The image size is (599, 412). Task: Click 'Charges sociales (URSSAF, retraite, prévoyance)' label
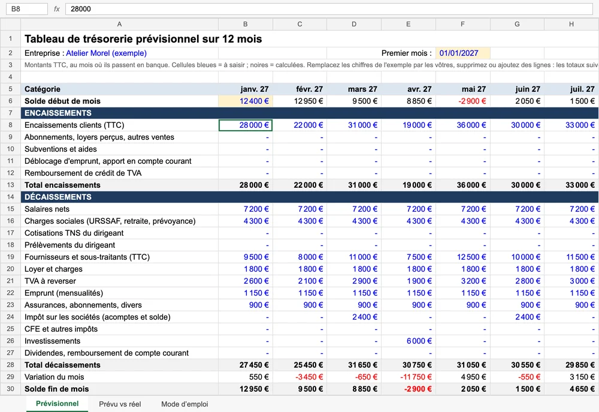click(110, 221)
